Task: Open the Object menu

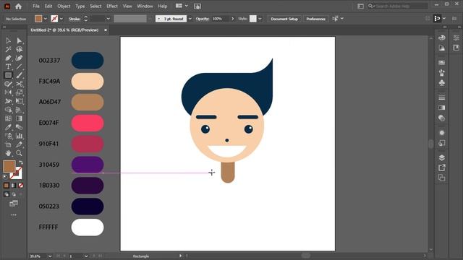Action: (64, 6)
